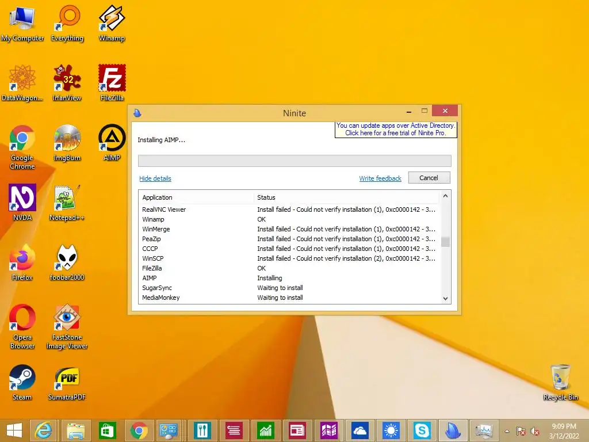
Task: Select the WinSCP row
Action: click(x=289, y=258)
